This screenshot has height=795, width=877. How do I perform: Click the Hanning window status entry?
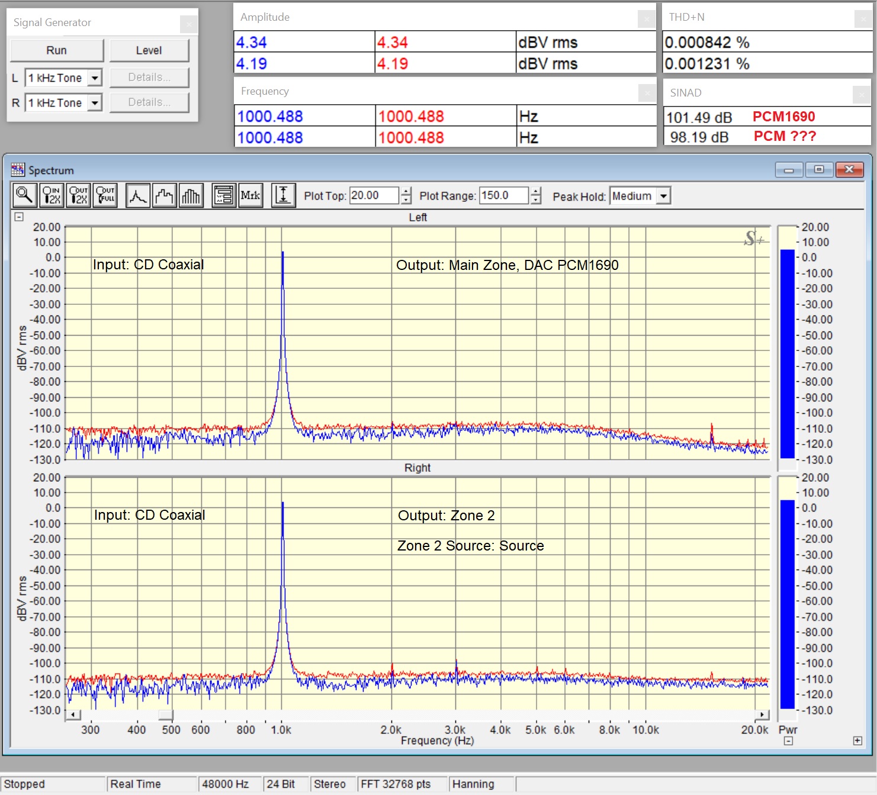(x=473, y=784)
